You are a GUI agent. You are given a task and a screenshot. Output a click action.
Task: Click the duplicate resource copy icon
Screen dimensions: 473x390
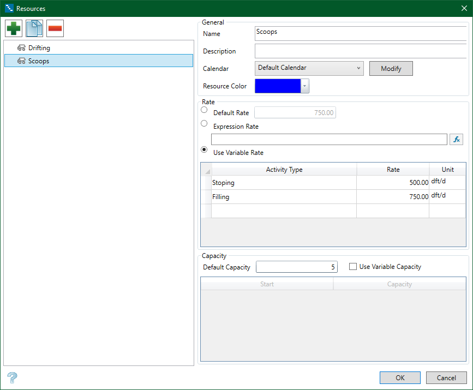click(34, 28)
